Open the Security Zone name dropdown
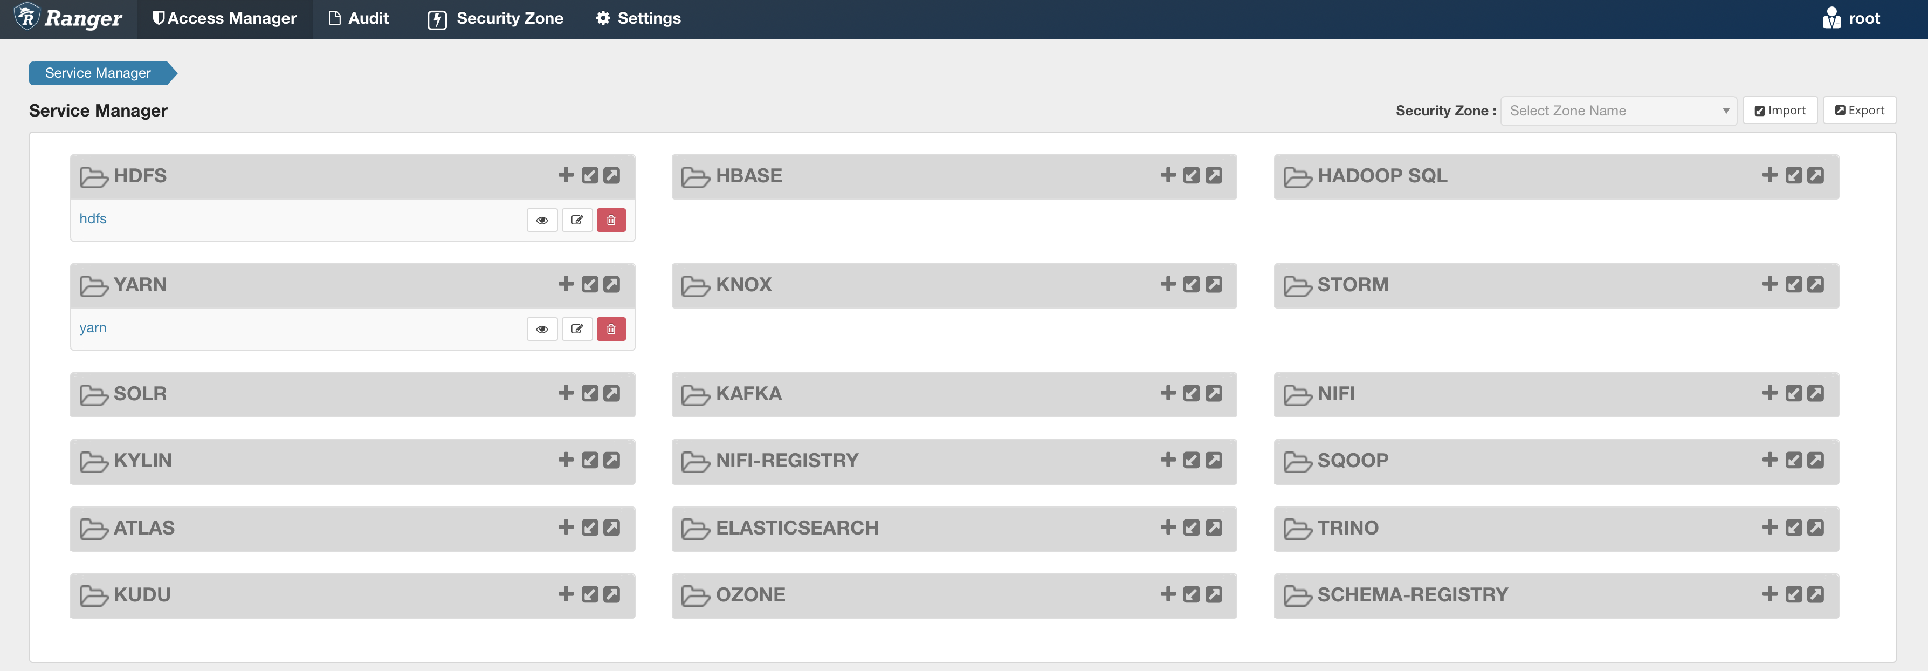Screen dimensions: 1928x671 [1618, 111]
